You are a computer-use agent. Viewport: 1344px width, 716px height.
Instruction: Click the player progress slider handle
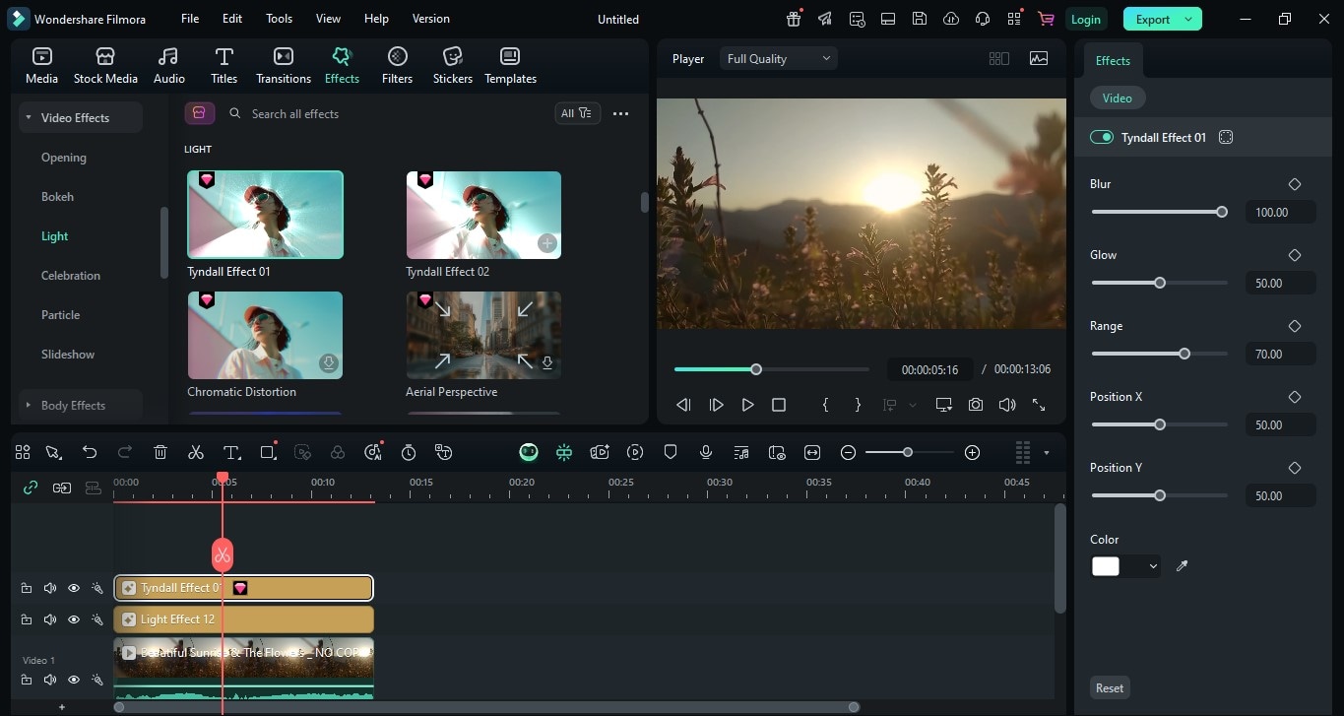(756, 369)
